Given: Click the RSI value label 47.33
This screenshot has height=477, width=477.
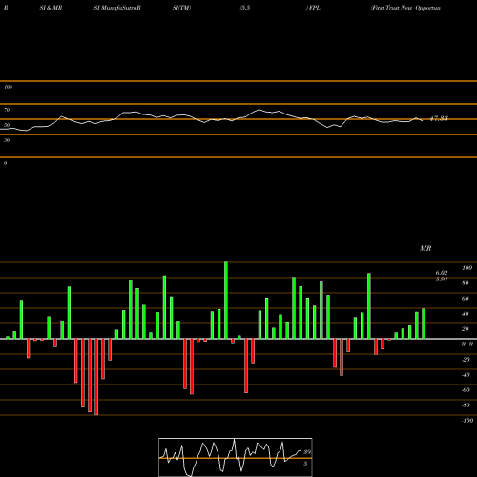Looking at the screenshot, I should [439, 119].
